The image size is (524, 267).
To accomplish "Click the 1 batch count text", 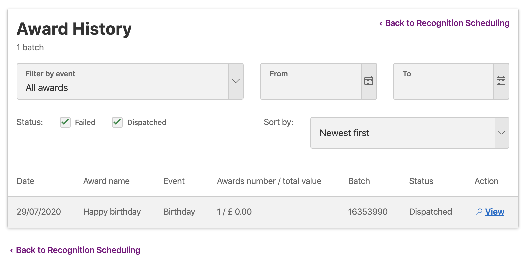I will [x=30, y=47].
